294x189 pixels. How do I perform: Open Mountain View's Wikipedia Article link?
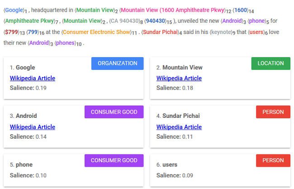pos(179,78)
